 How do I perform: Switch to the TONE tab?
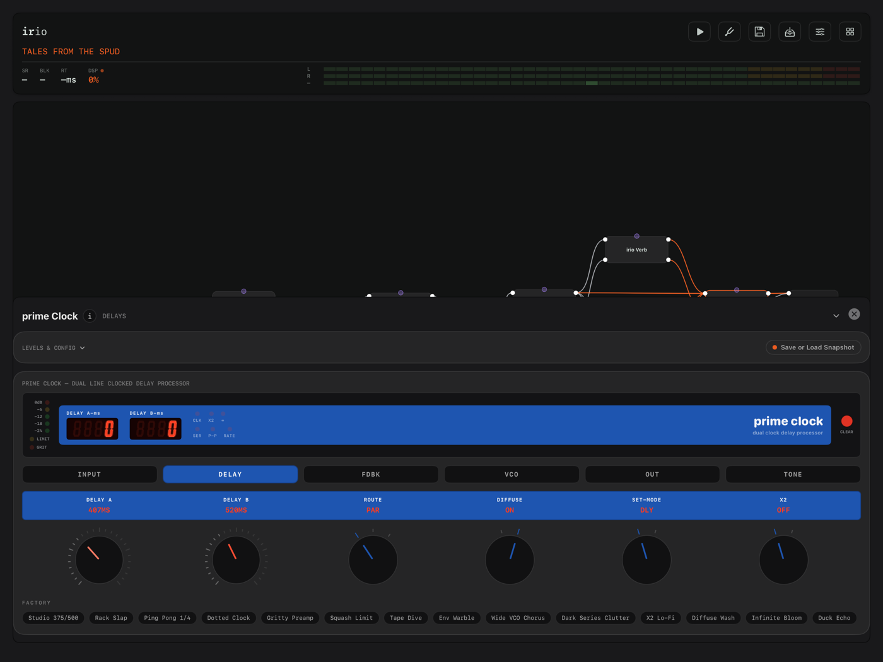coord(793,474)
